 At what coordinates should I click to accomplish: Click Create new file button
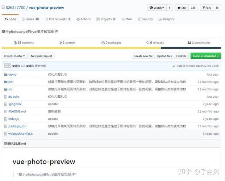coord(143,56)
